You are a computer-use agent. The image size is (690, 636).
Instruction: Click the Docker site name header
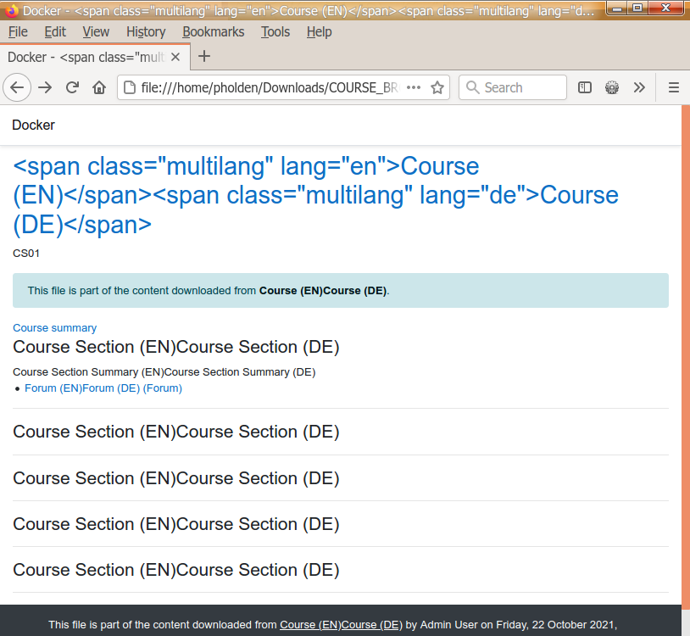click(x=33, y=125)
